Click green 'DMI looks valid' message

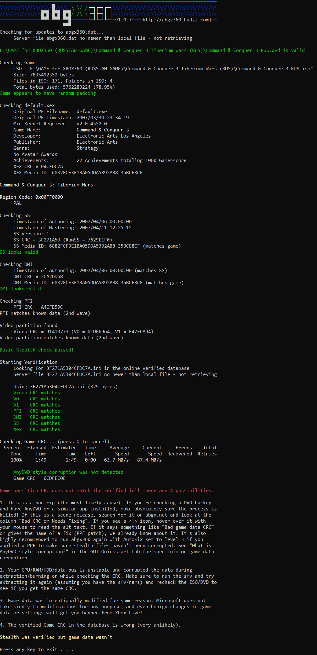click(x=20, y=289)
